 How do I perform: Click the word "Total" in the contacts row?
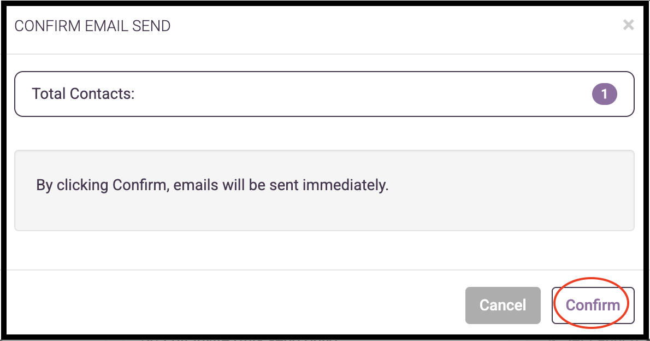pos(49,93)
